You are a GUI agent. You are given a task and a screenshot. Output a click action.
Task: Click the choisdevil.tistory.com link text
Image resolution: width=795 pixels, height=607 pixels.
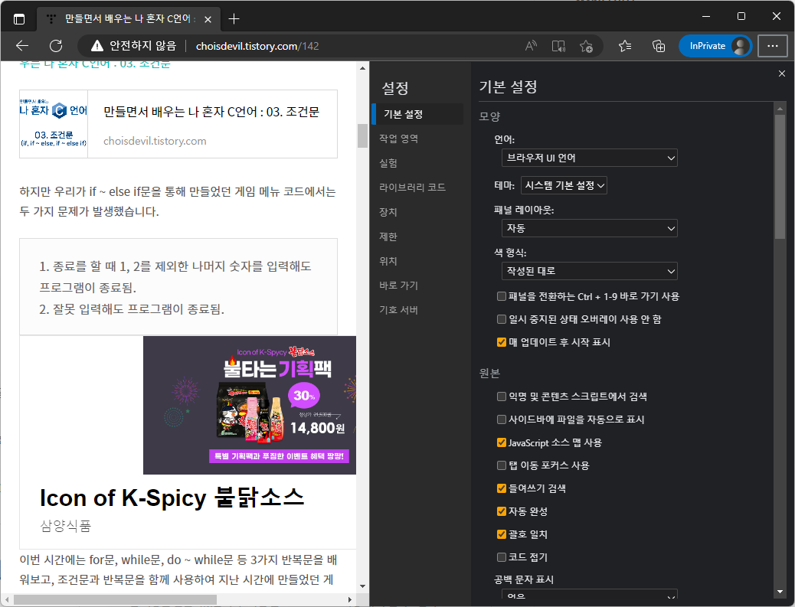point(155,141)
